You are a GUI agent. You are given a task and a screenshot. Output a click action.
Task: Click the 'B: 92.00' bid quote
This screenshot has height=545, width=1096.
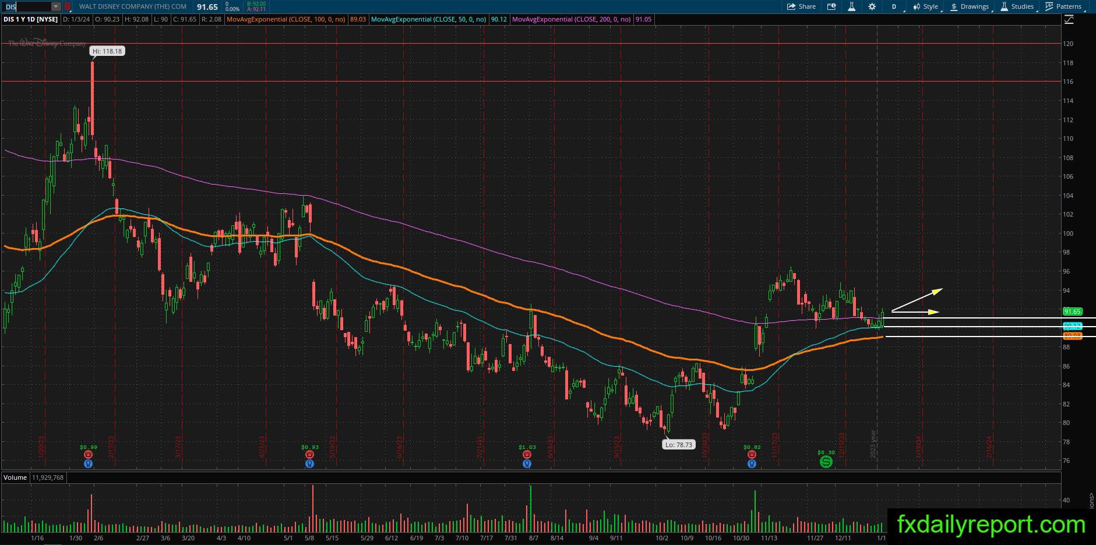[x=256, y=3]
